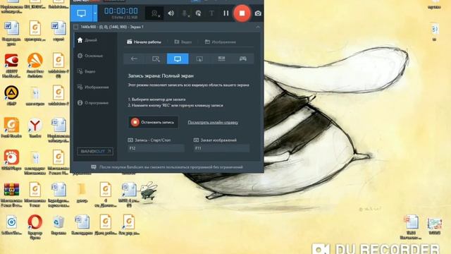Select the Recycle Bin desktop icon
The width and height of the screenshot is (451, 254).
click(58, 224)
